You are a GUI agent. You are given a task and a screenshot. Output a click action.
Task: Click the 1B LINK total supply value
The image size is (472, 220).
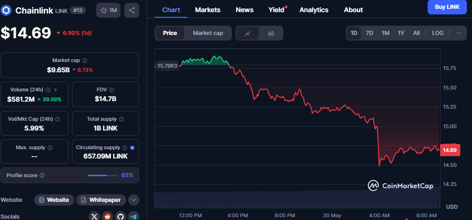(x=105, y=128)
